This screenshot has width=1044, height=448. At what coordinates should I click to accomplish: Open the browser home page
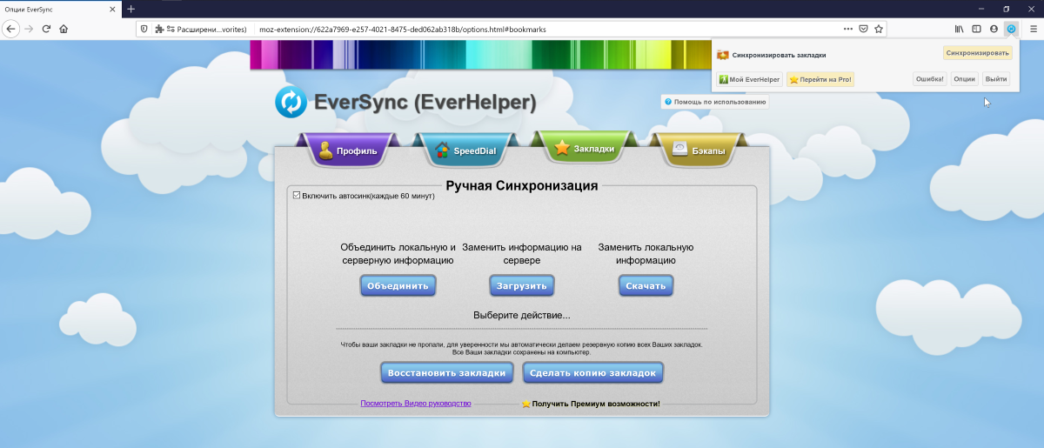tap(64, 29)
